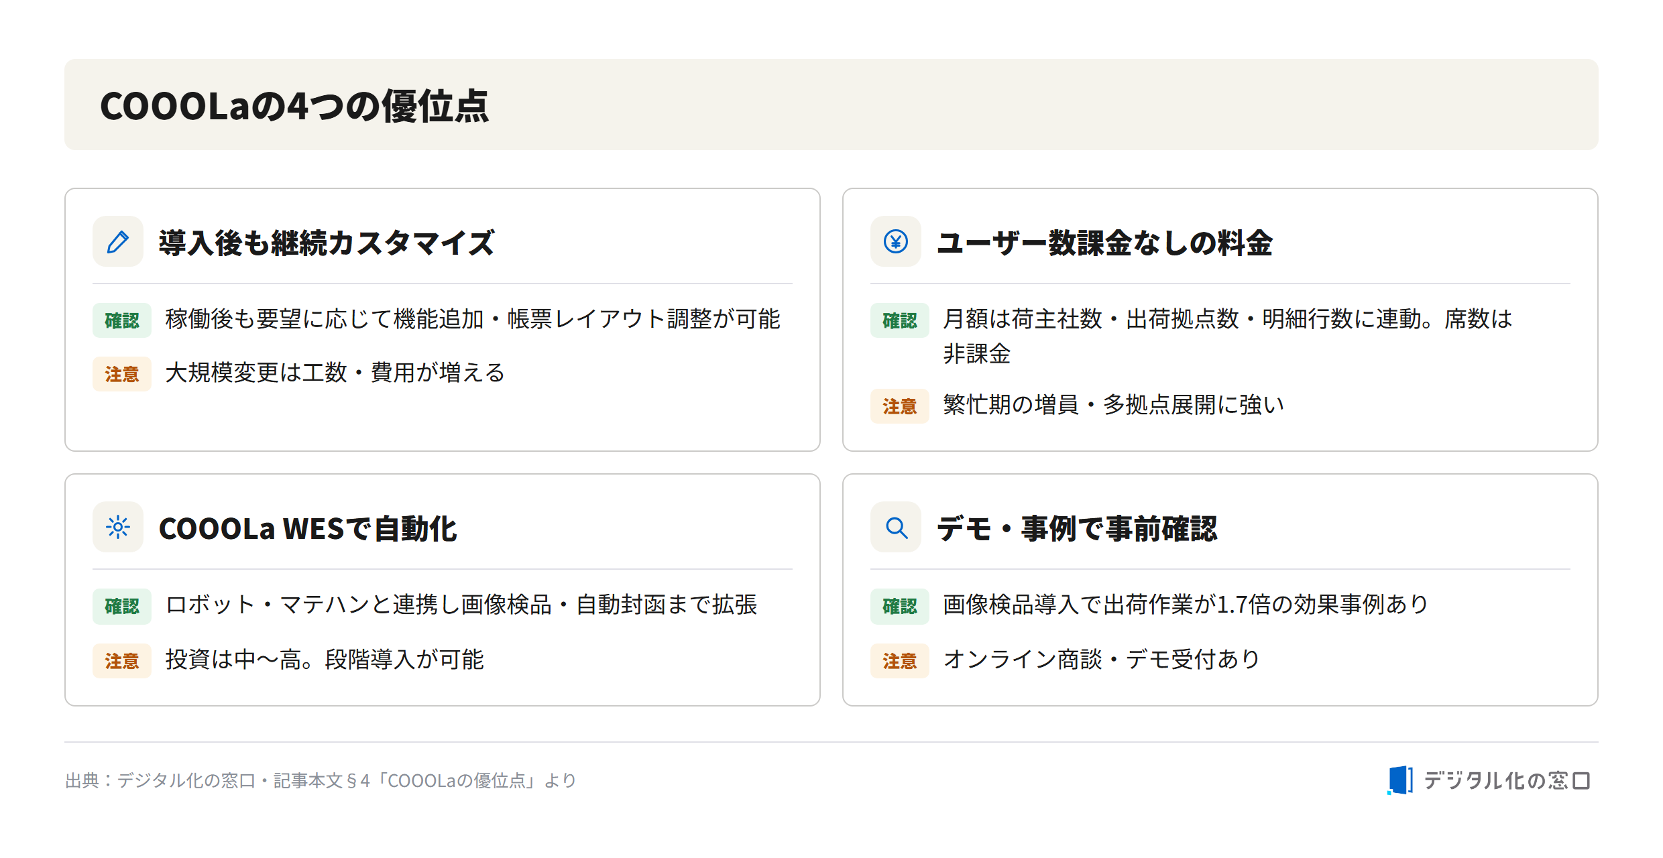Click text 繁忙期の増員・多拠点展開に強い
The image size is (1663, 858).
(x=1113, y=405)
